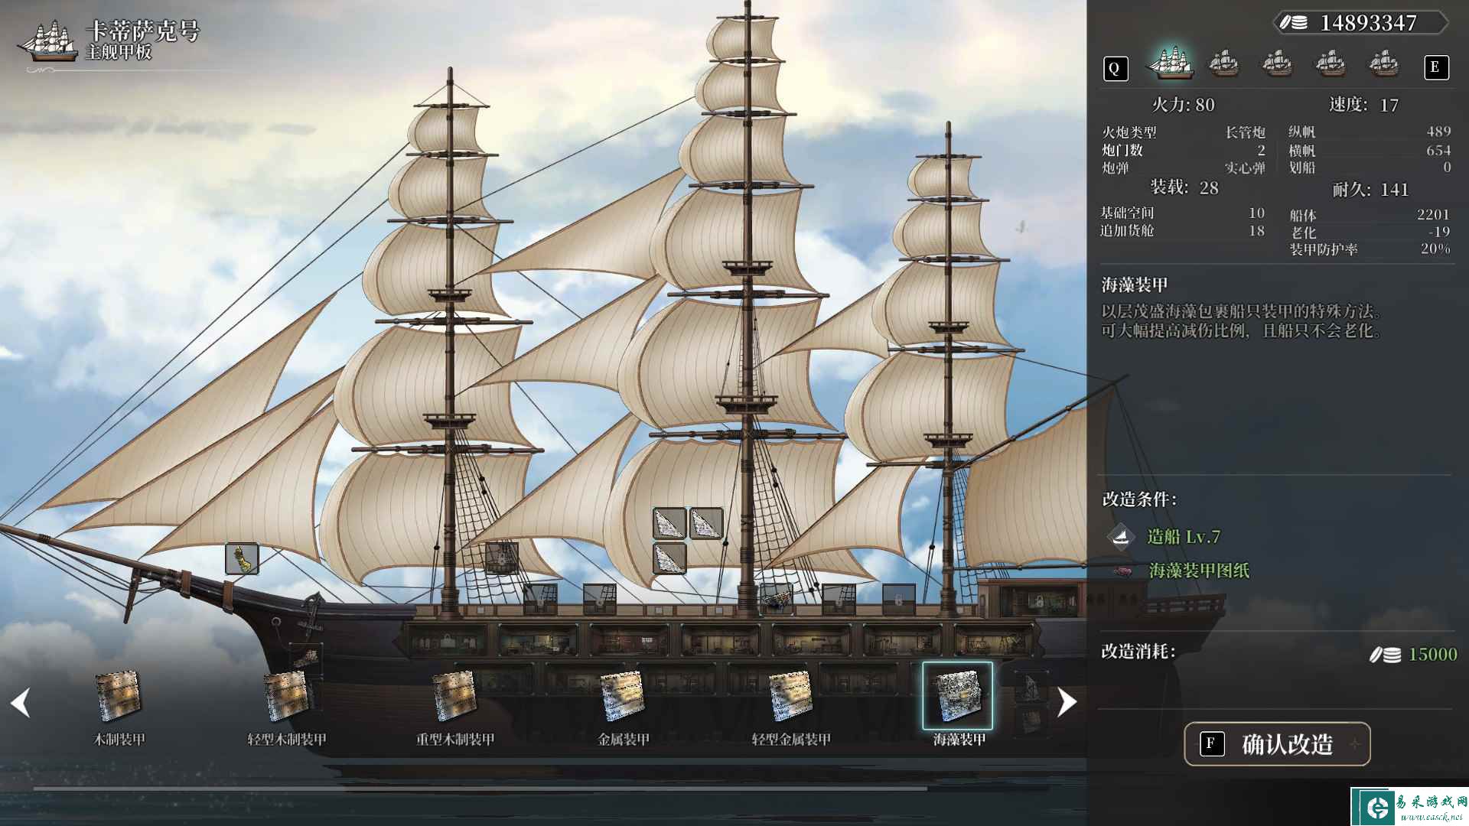The image size is (1469, 826).
Task: Select the 轻型木制装甲 armor icon
Action: pyautogui.click(x=285, y=696)
